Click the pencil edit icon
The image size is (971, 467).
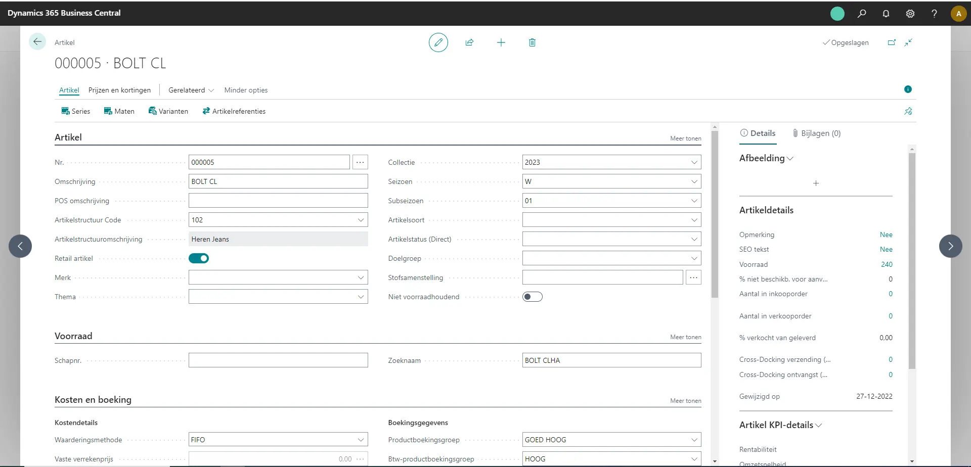coord(438,42)
